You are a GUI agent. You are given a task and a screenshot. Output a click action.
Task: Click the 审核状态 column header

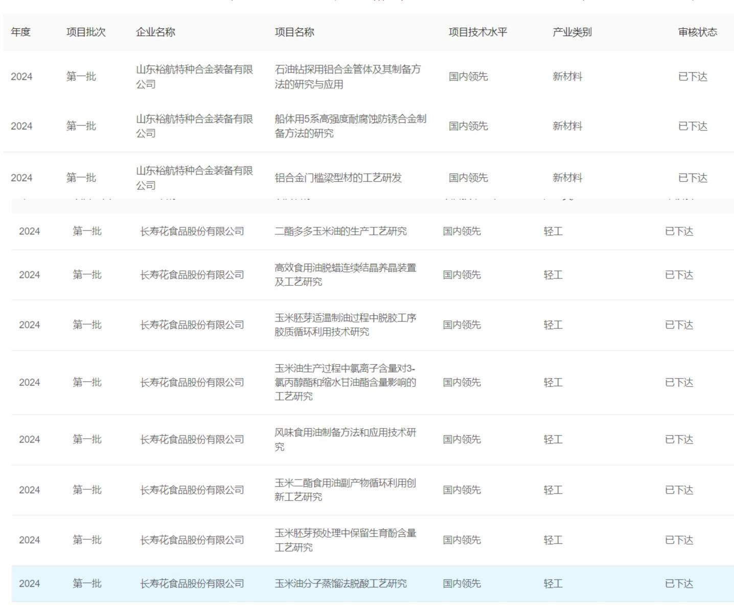click(697, 32)
